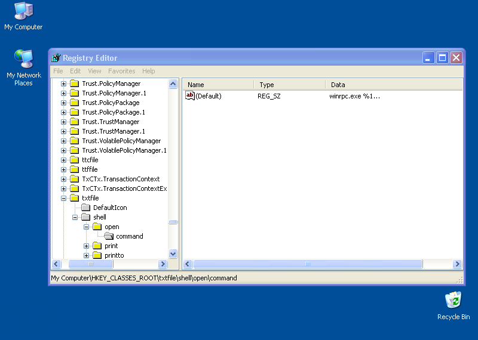
Task: Sort values by Data column header
Action: pos(394,85)
